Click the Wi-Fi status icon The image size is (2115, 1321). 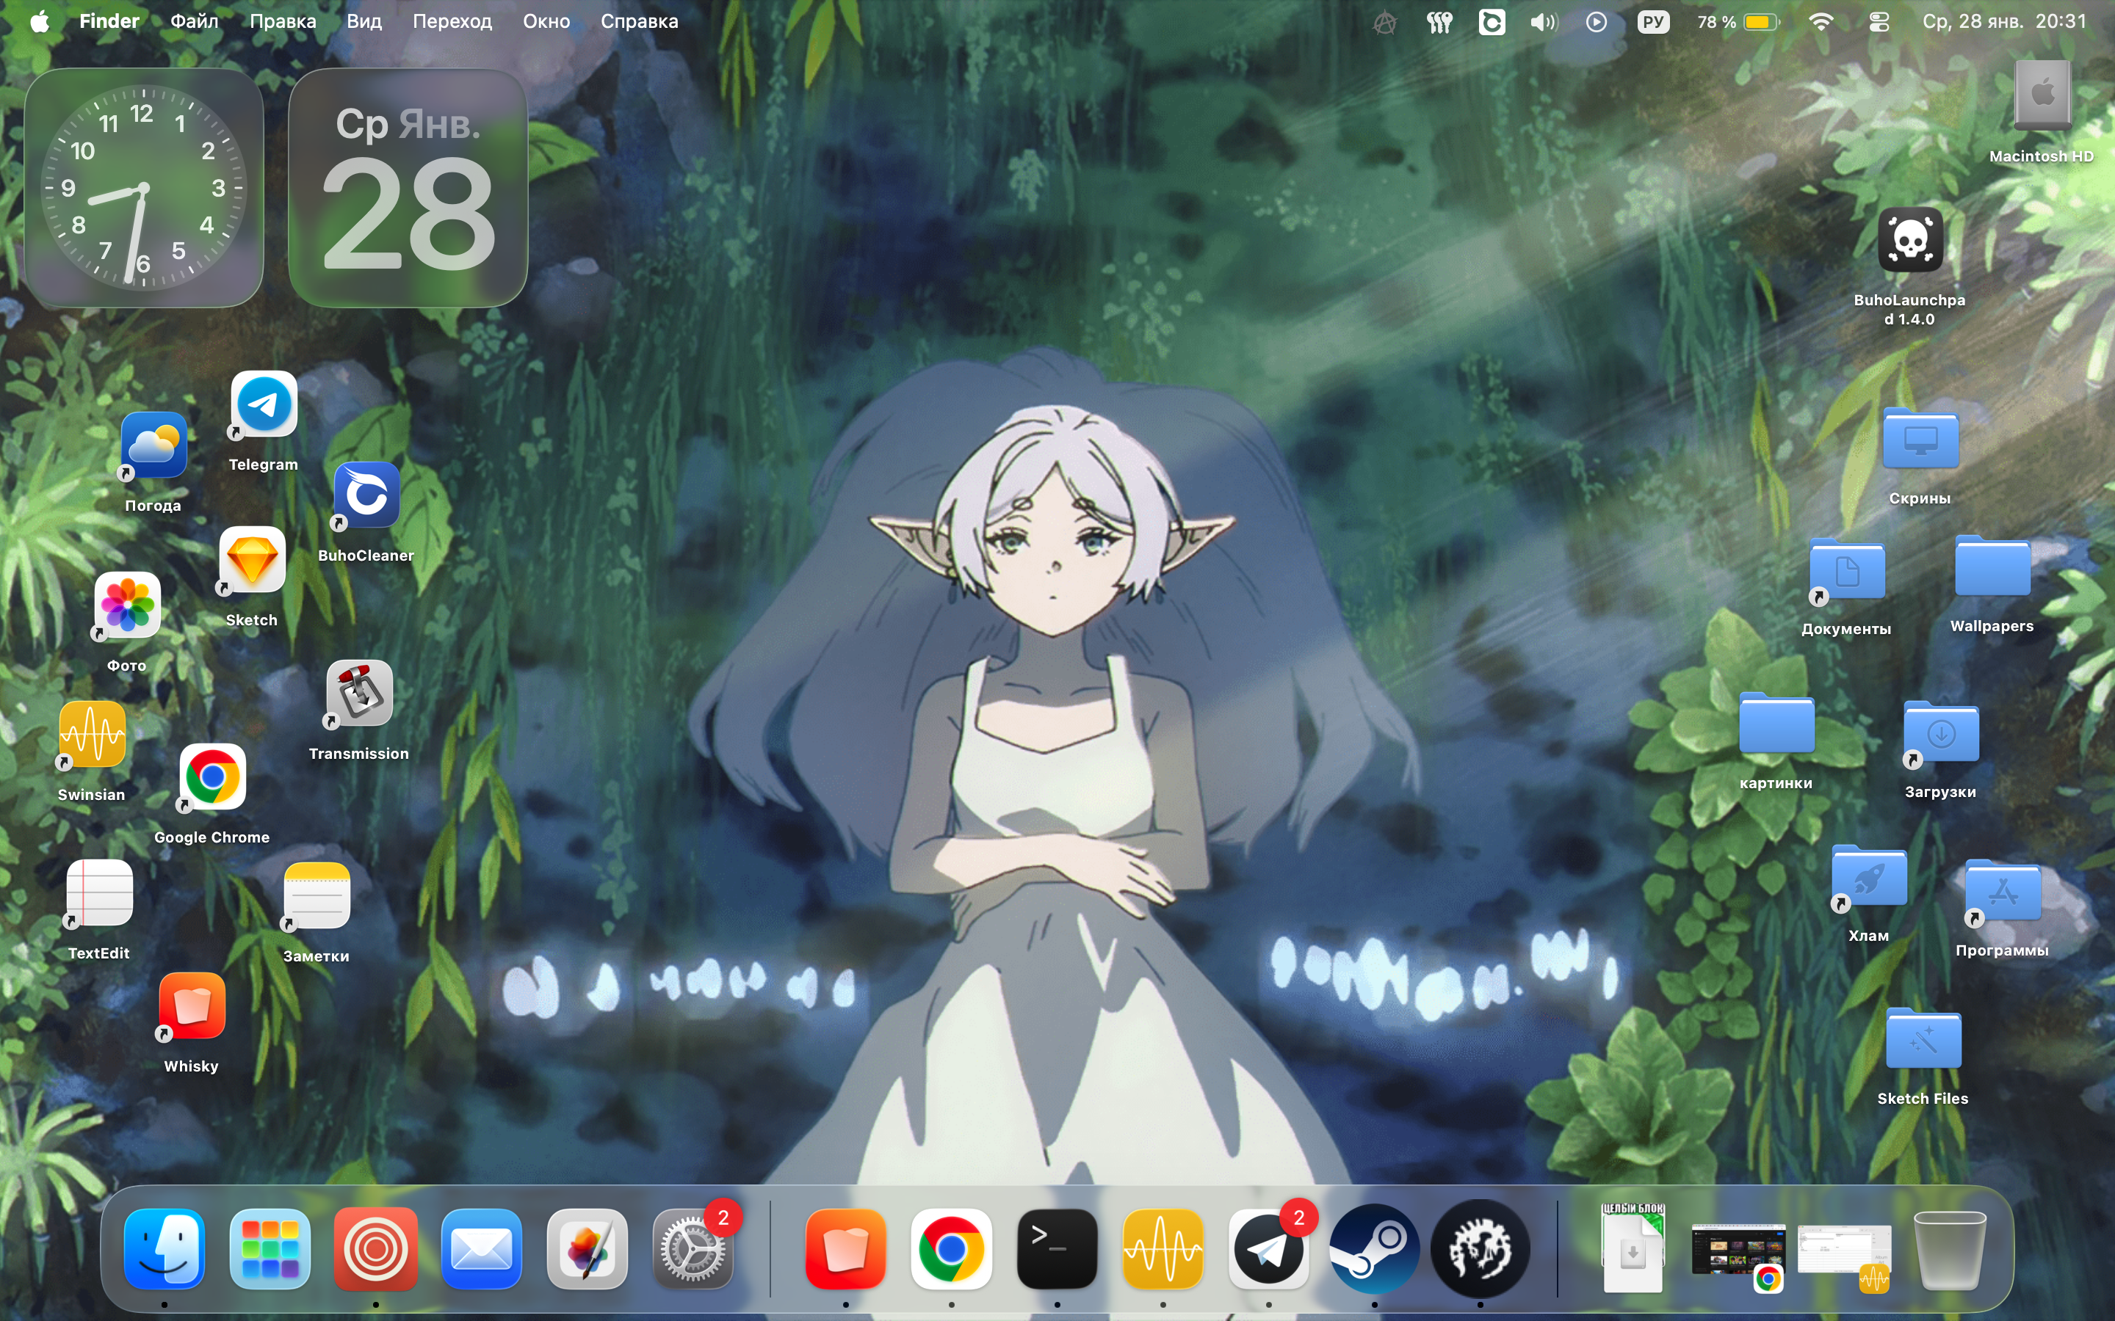[x=1821, y=22]
